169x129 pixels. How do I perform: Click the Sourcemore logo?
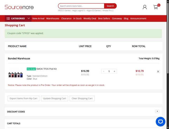[x=19, y=7]
